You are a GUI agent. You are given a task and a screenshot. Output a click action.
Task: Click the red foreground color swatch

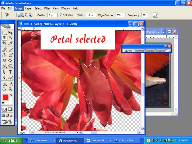[5, 97]
